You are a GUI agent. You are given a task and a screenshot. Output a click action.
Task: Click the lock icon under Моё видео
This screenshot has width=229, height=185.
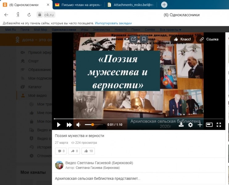point(31,121)
